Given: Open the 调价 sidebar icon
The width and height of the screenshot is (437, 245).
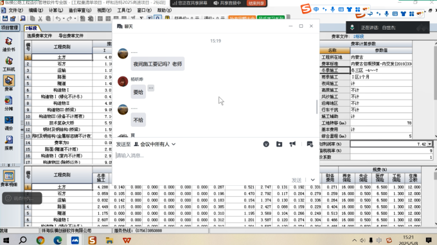Looking at the screenshot, I should [8, 123].
